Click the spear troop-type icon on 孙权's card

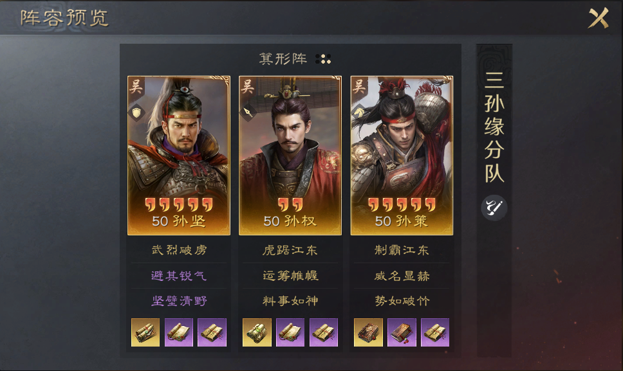point(248,113)
